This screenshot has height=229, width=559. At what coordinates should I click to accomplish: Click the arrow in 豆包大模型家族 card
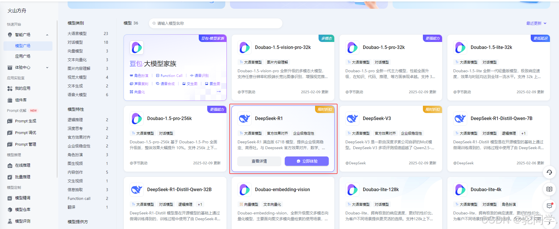pos(219,91)
